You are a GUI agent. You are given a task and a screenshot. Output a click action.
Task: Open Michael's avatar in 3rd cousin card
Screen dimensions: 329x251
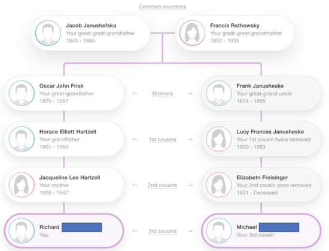[219, 231]
